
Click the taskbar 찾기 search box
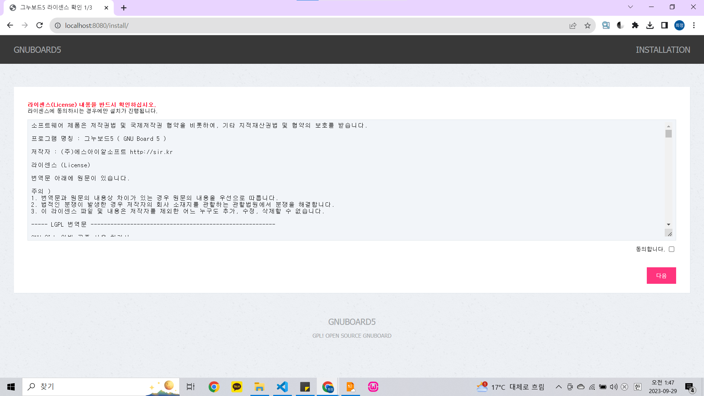click(101, 387)
